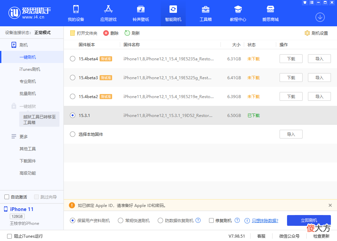Screen dimensions: 337x241
Task: Click 导入 for 选择本地固件 row
Action: (x=291, y=134)
